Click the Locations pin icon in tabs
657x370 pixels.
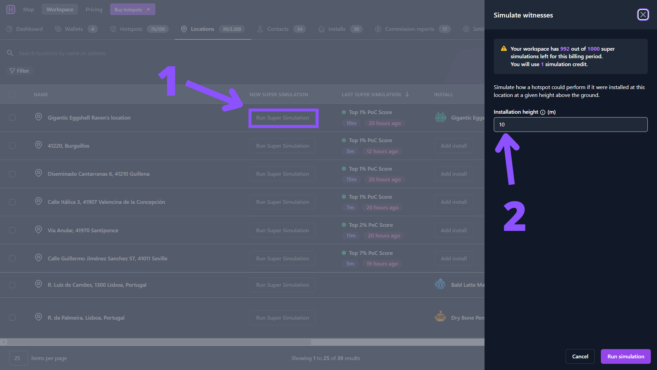(x=184, y=29)
